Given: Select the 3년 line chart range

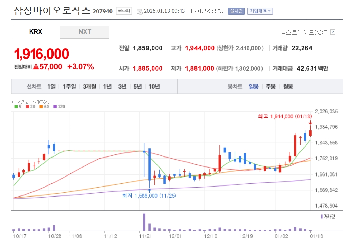Looking at the screenshot, I should click(x=122, y=87).
